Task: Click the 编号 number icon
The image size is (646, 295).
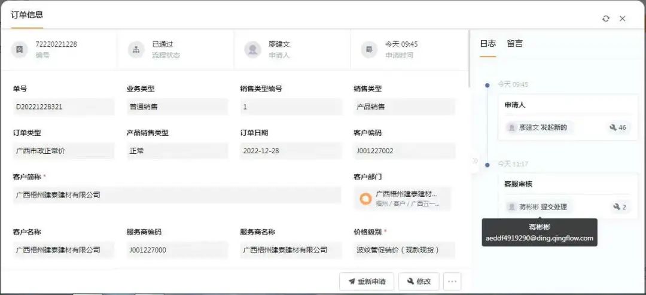Action: point(19,50)
